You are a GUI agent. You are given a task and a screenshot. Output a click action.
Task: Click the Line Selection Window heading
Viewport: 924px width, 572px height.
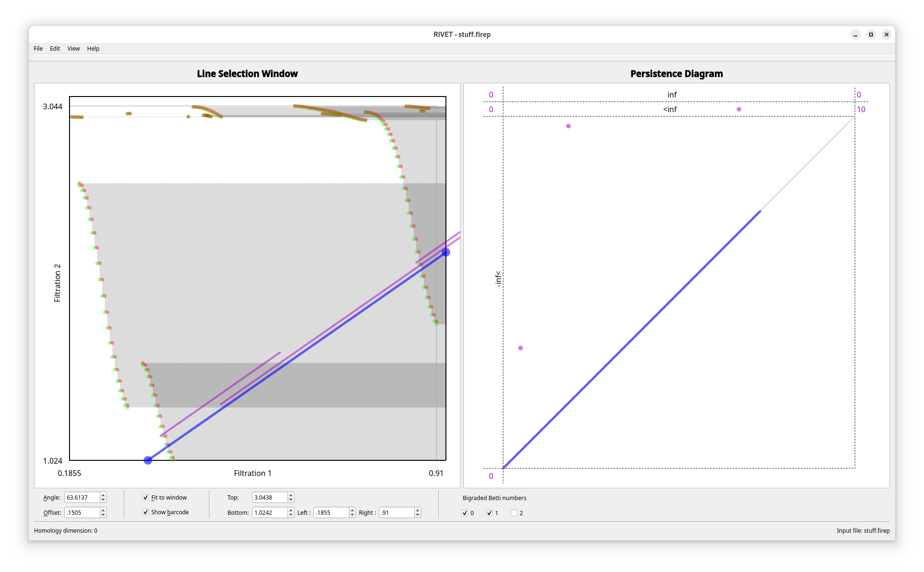[247, 73]
